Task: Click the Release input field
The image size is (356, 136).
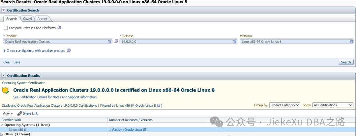Action: click(x=178, y=41)
